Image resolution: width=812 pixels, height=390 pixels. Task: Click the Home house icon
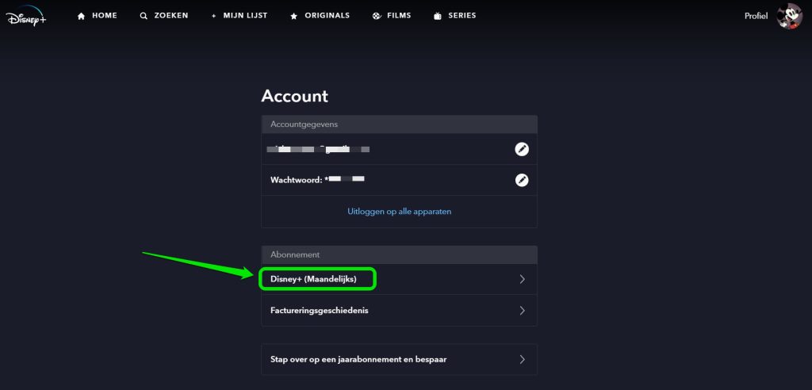coord(81,16)
